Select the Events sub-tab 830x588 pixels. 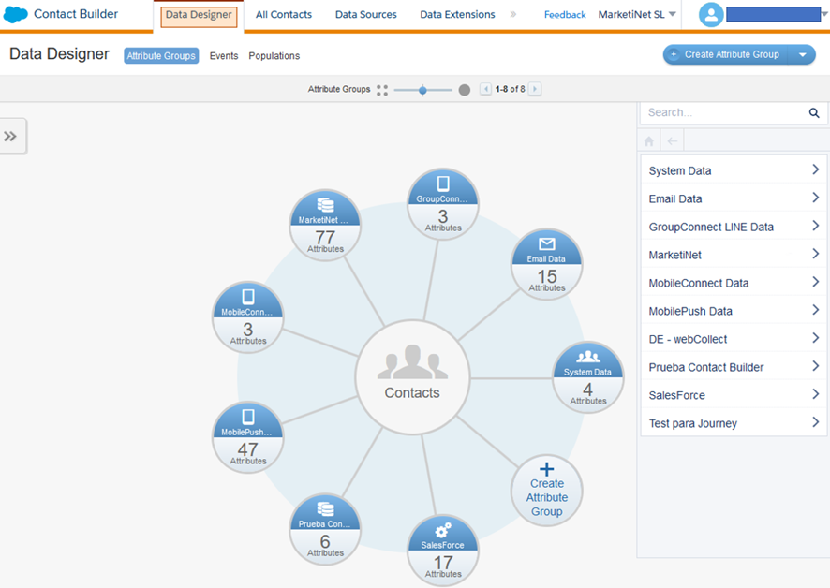point(223,55)
